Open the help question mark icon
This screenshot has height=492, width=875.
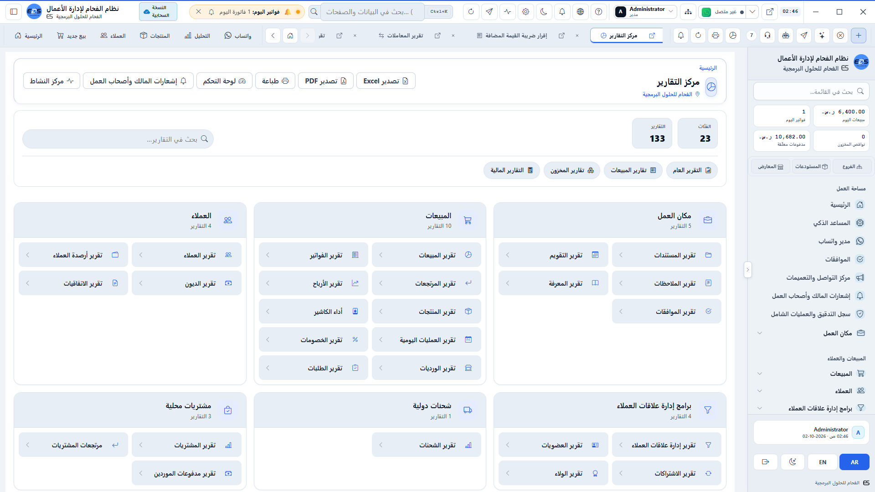coord(599,12)
